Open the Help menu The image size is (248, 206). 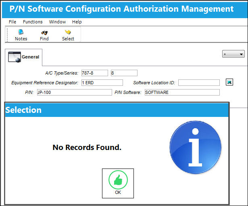click(77, 22)
